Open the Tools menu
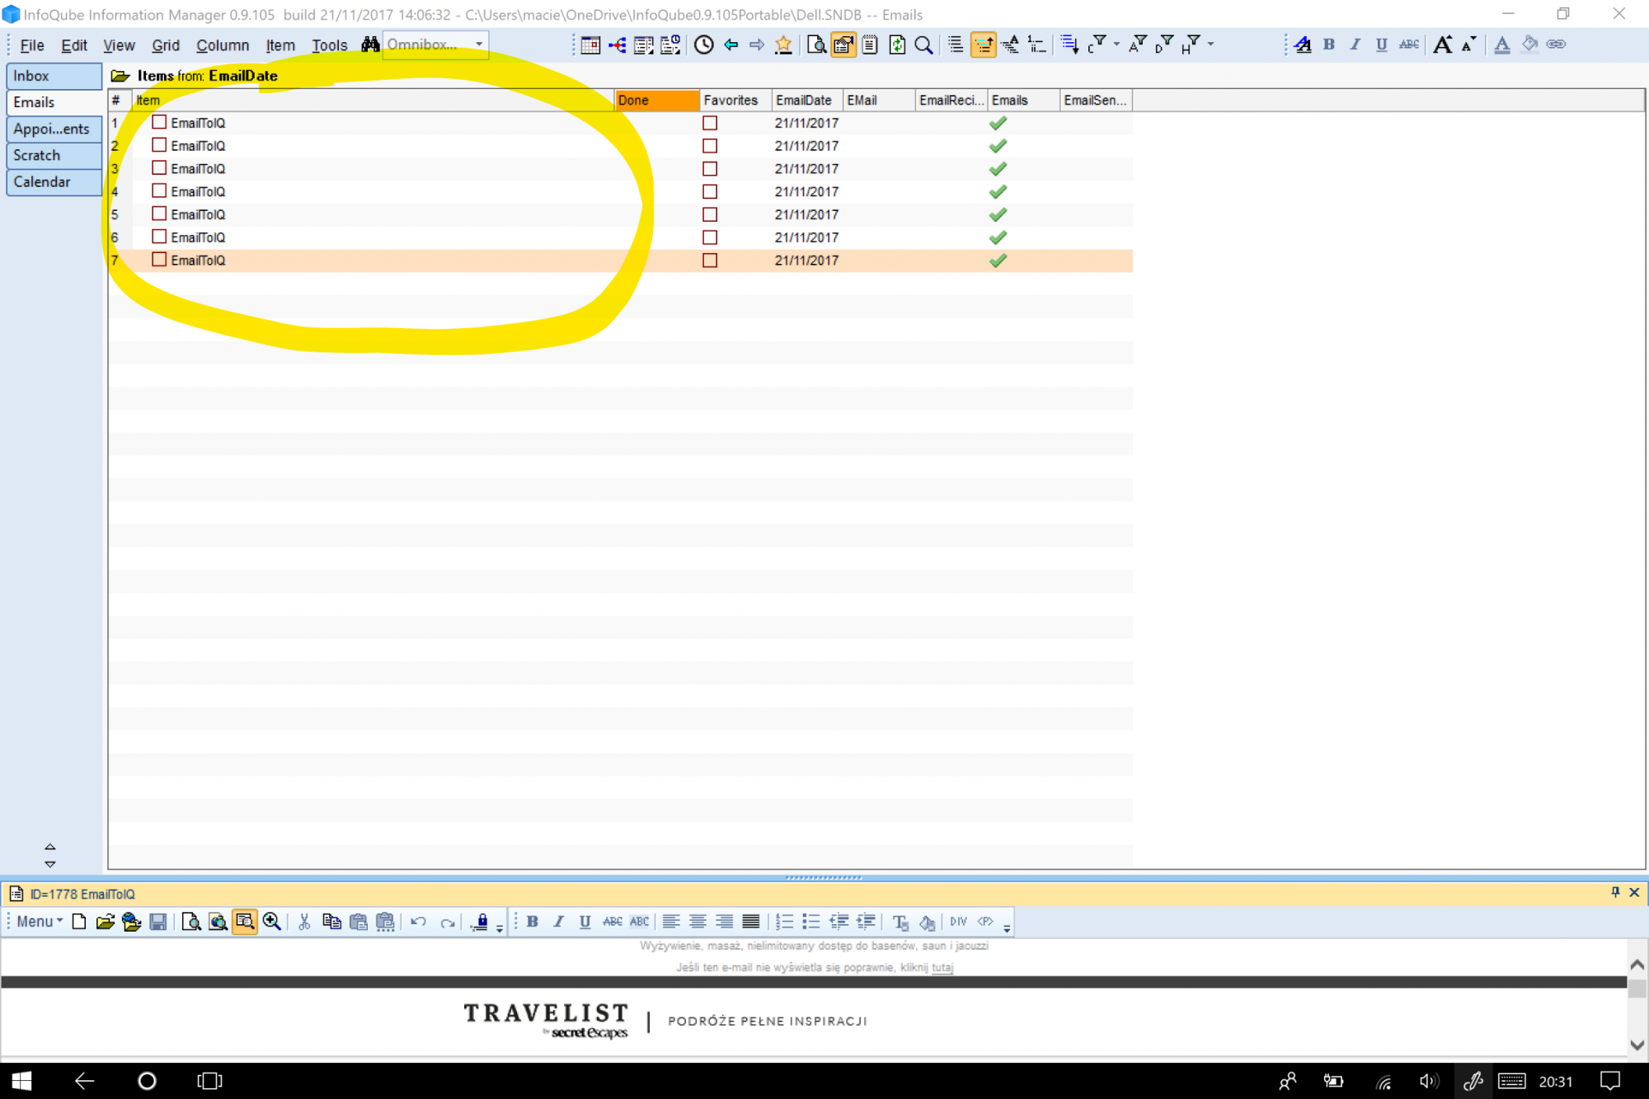 tap(329, 45)
